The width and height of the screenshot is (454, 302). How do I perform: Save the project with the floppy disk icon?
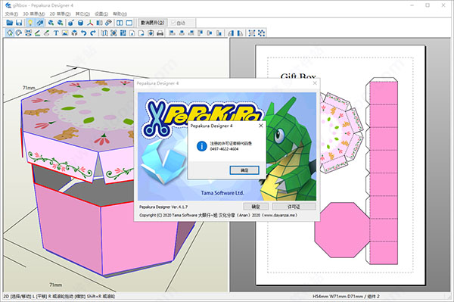tap(19, 23)
